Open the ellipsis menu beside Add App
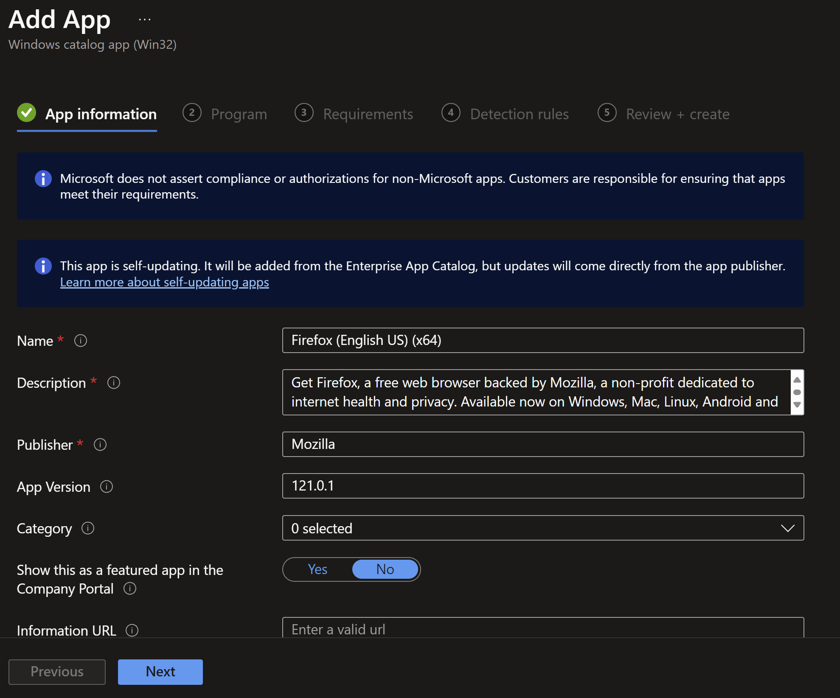840x698 pixels. coord(145,20)
